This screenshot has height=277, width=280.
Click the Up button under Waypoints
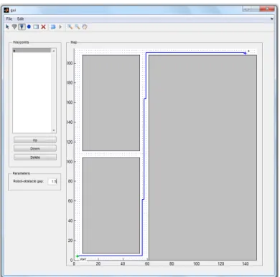tap(35, 140)
